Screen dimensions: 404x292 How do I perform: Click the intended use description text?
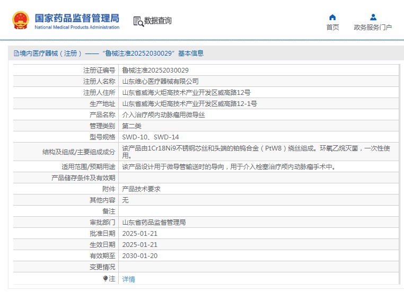tap(230, 167)
